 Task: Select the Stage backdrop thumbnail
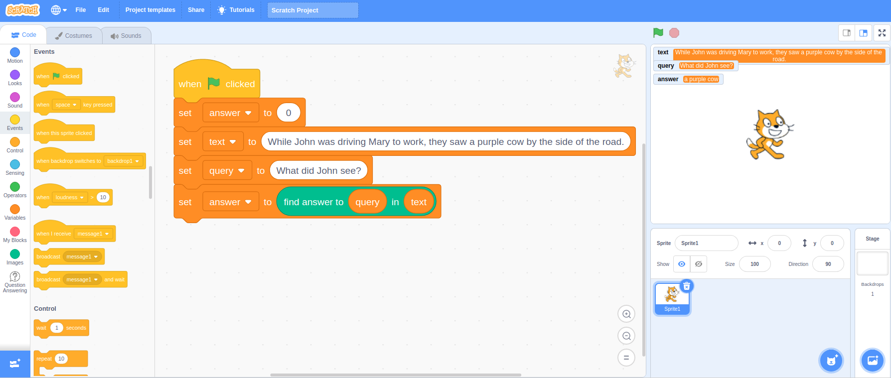tap(873, 263)
